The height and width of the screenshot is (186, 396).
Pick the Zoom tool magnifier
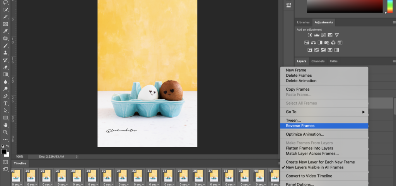coord(5,132)
